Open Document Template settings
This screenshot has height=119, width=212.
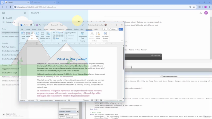[x=105, y=35]
